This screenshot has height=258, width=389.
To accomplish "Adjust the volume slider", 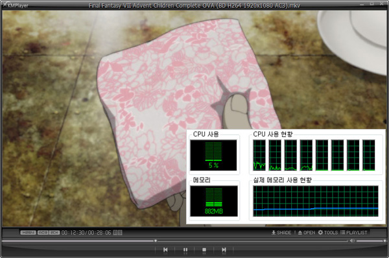I will (371, 240).
